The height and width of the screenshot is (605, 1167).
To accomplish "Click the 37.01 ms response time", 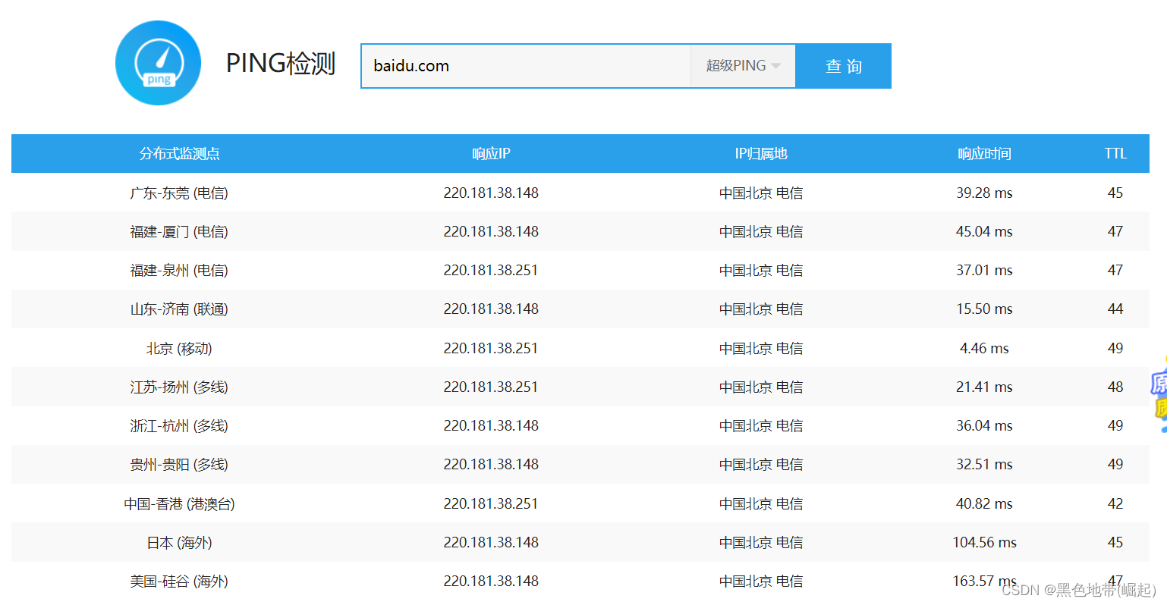I will (984, 271).
